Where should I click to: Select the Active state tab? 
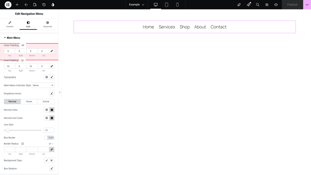coord(46,102)
